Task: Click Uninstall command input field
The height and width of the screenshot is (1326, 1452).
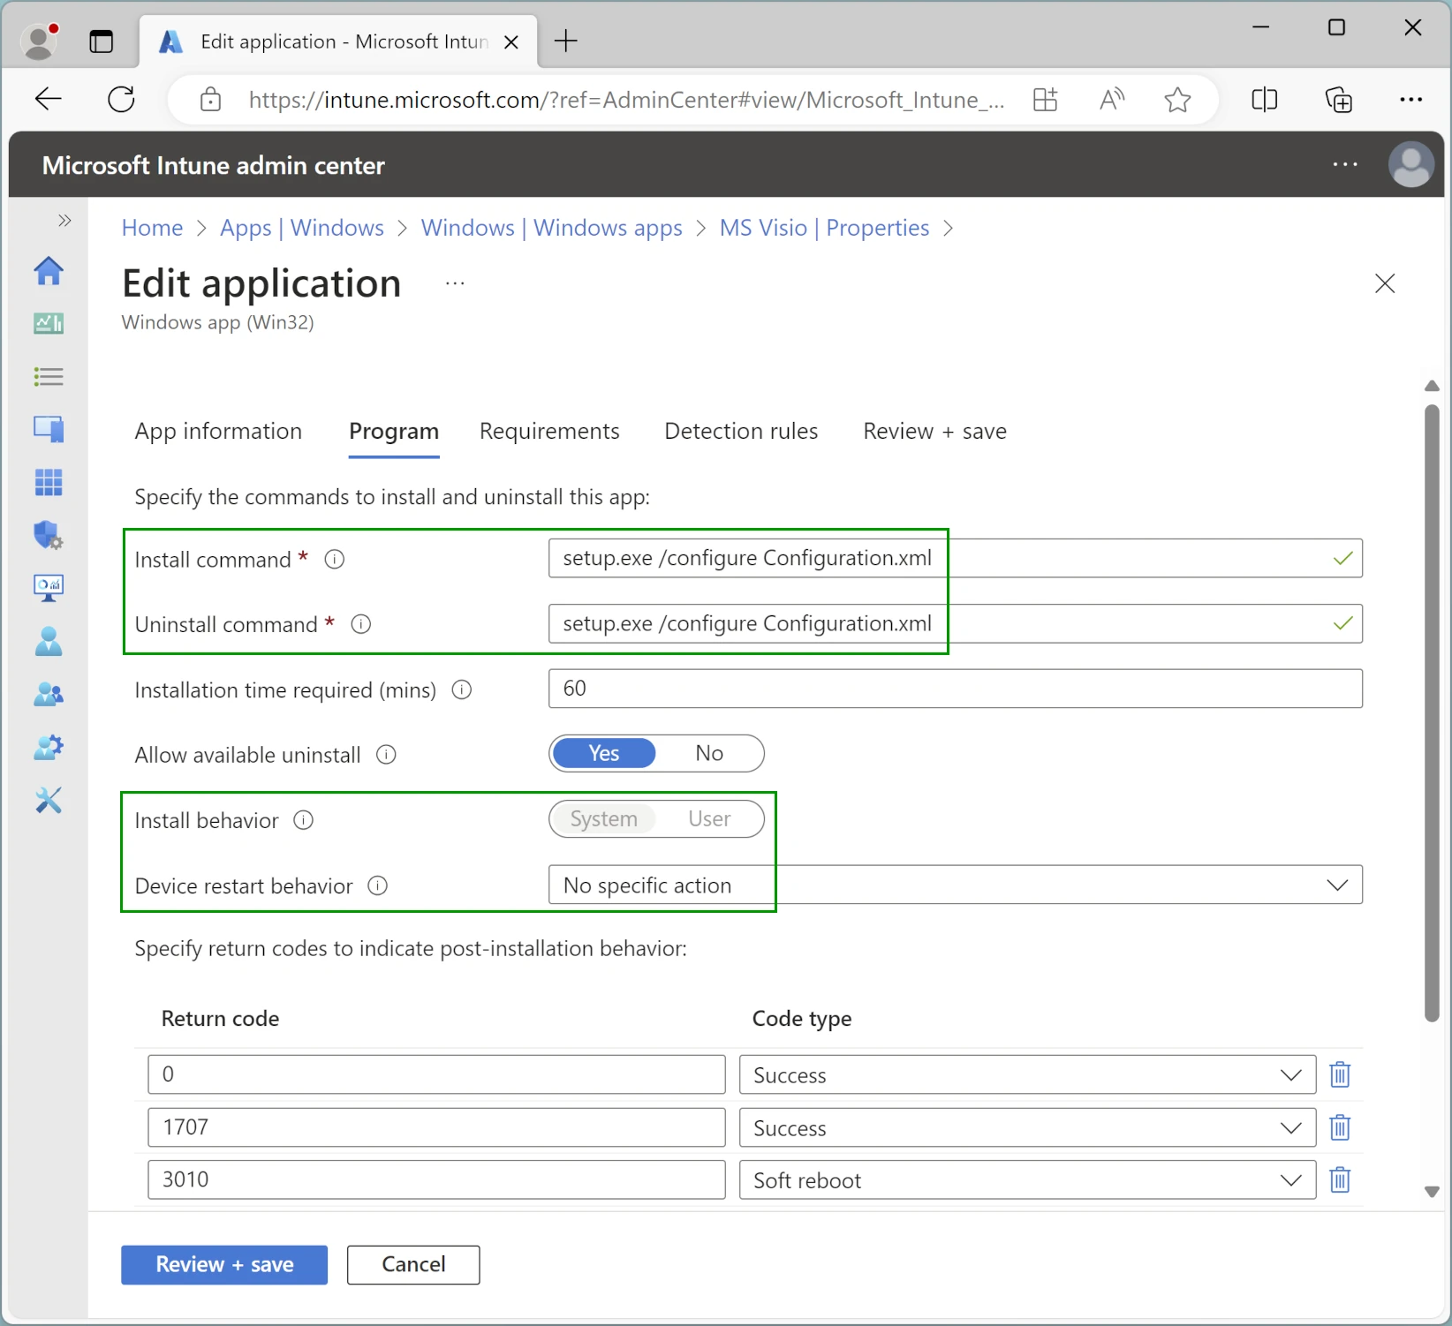Action: tap(956, 623)
